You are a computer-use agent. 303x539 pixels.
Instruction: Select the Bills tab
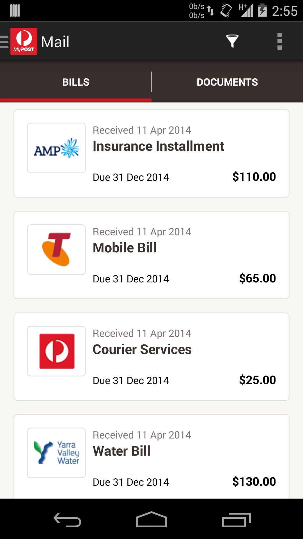(76, 82)
